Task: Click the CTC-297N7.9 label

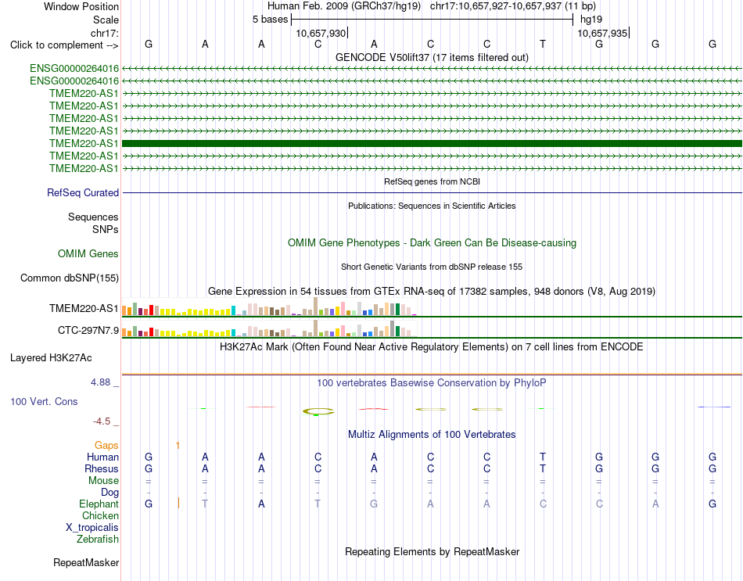Action: (88, 330)
